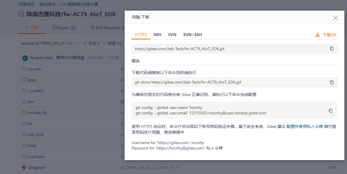Click the tag icon beside 标签
Image resolution: width=347 pixels, height=174 pixels.
tap(105, 43)
